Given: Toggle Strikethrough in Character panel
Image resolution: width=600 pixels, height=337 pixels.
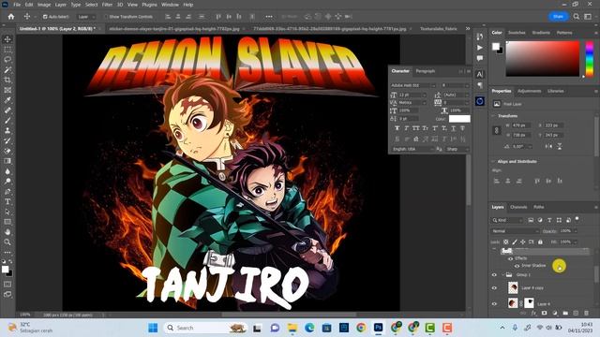Looking at the screenshot, I should click(462, 128).
